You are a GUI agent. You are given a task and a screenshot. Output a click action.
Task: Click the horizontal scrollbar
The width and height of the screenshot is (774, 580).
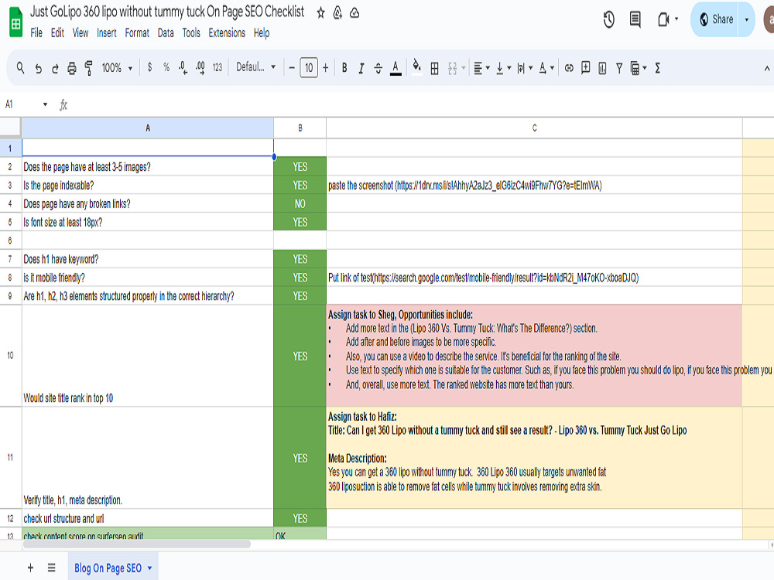137,544
